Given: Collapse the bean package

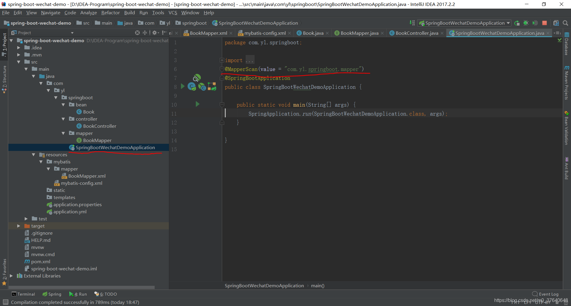Looking at the screenshot, I should click(x=63, y=105).
